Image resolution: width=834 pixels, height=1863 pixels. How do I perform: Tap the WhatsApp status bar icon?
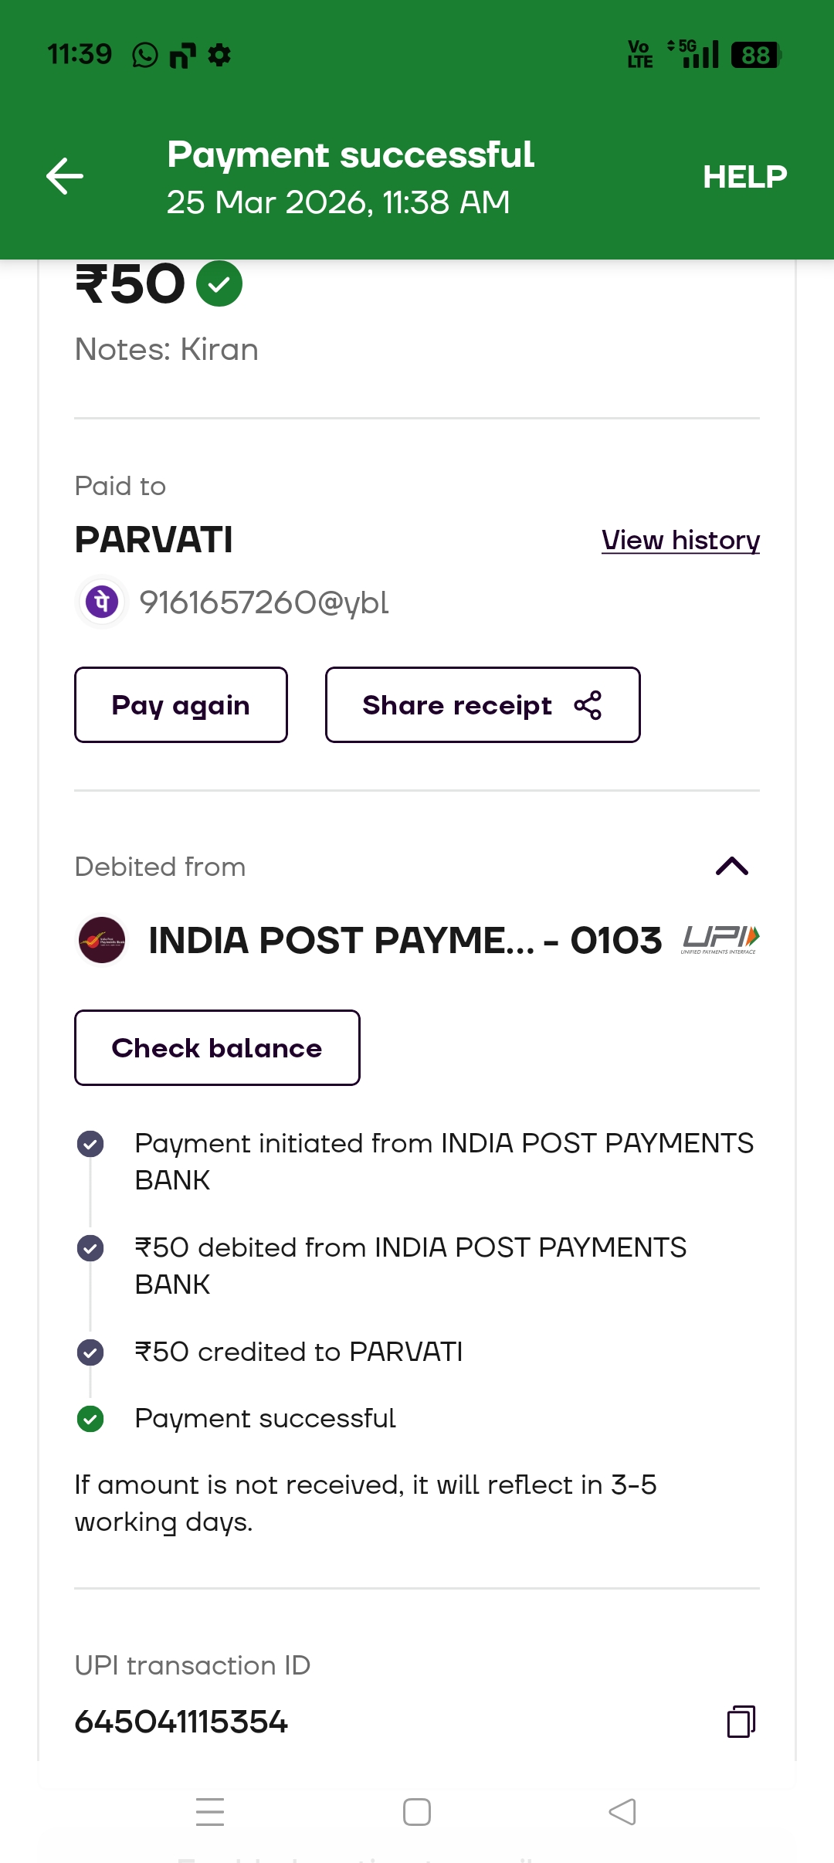145,56
